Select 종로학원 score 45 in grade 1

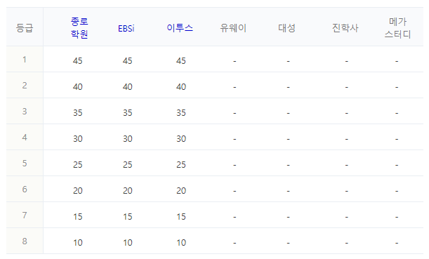click(x=78, y=61)
